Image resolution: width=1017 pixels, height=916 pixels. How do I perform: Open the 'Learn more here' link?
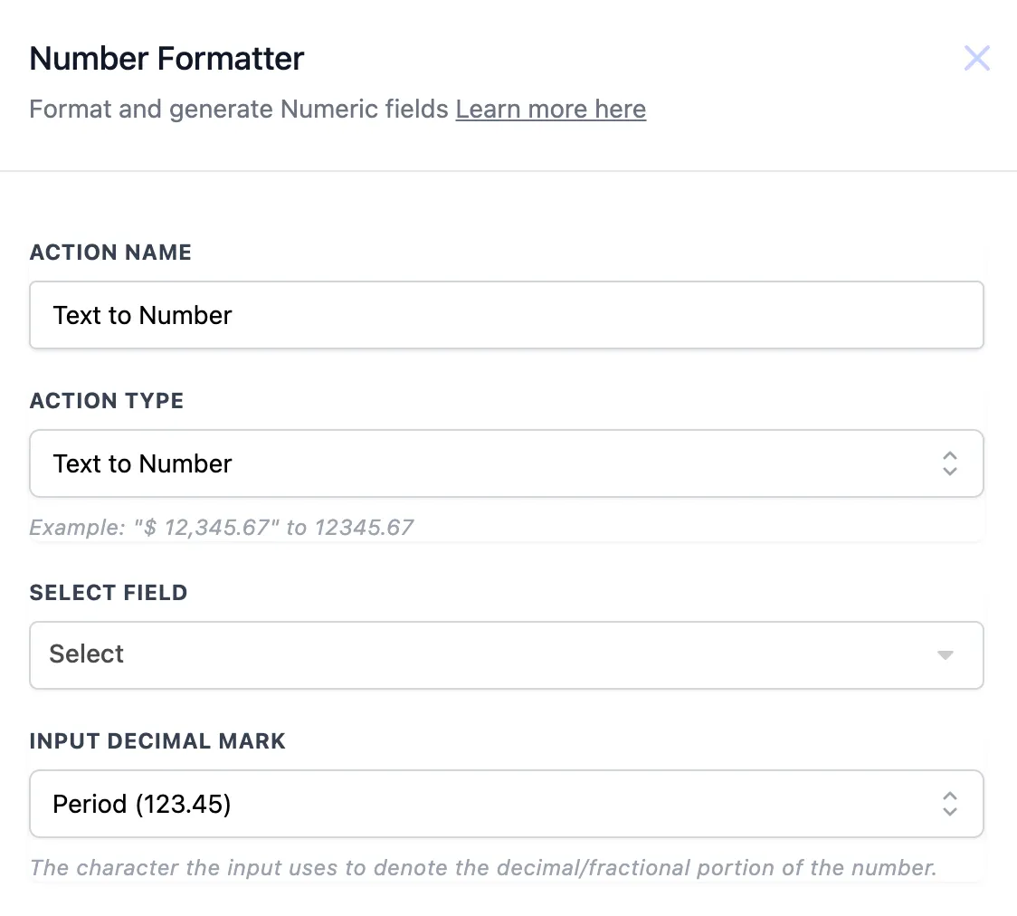pos(551,109)
